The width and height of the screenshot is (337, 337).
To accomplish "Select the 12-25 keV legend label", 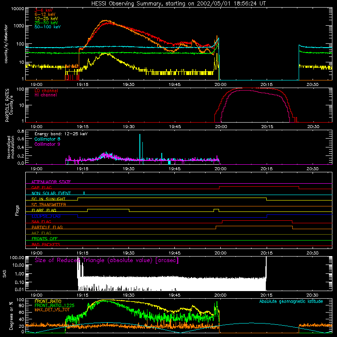I will 46,19.
